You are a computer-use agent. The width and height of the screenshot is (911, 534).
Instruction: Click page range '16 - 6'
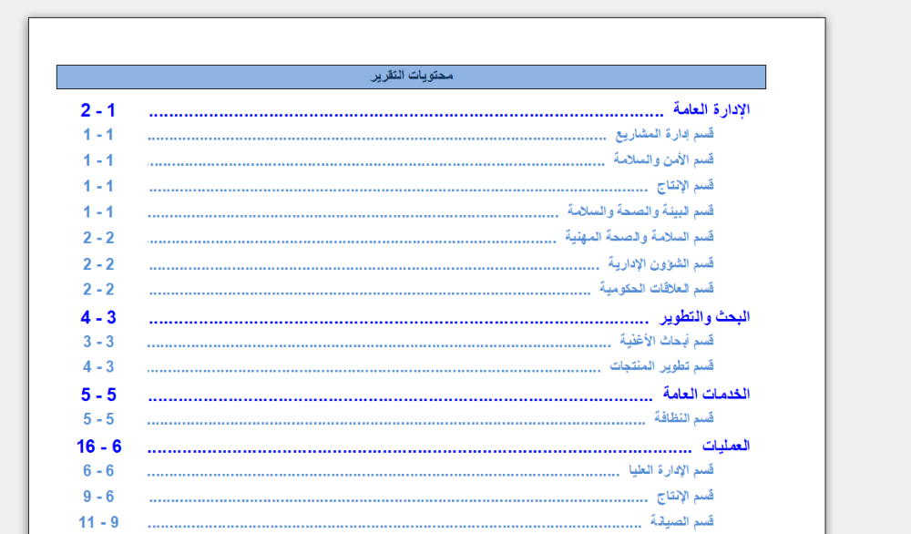(x=98, y=447)
